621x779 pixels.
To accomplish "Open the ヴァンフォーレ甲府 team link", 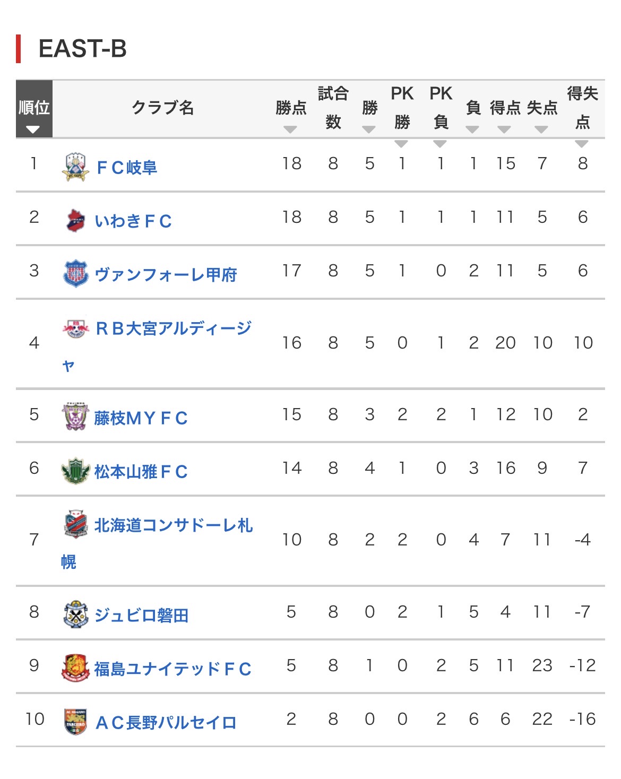I will [166, 274].
